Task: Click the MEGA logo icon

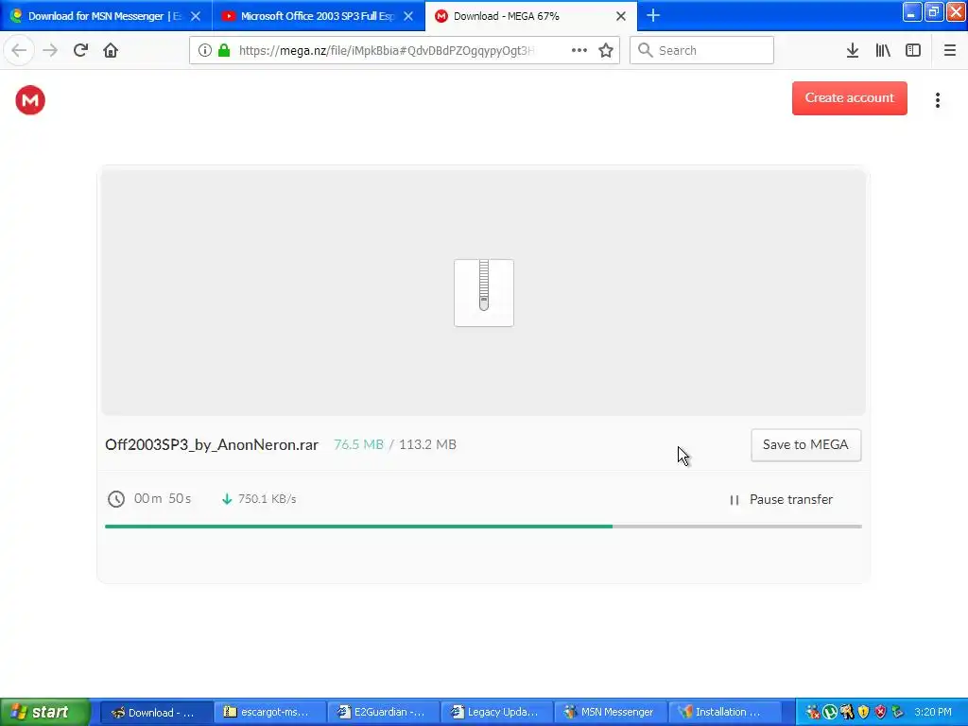Action: pyautogui.click(x=30, y=100)
